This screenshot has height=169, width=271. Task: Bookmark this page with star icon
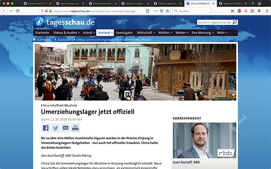[x=167, y=11]
